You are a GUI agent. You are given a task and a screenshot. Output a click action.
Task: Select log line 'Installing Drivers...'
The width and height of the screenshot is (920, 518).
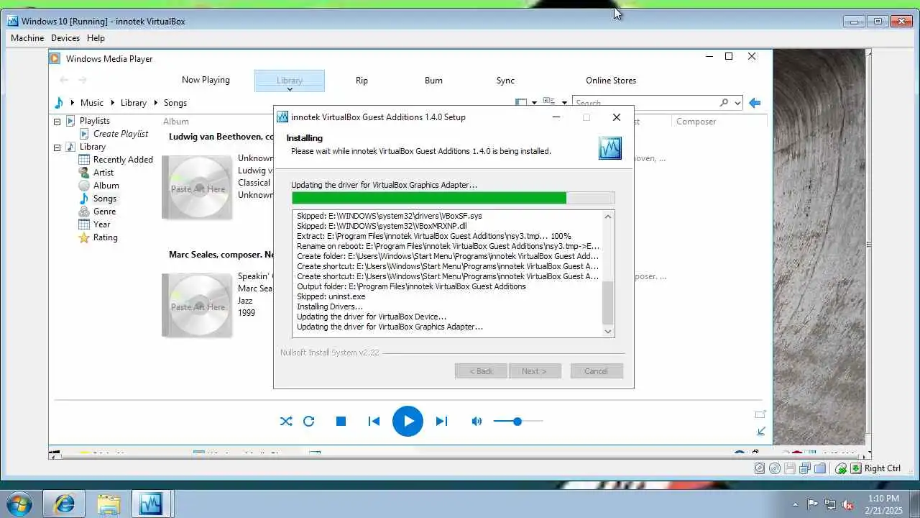[x=330, y=306]
